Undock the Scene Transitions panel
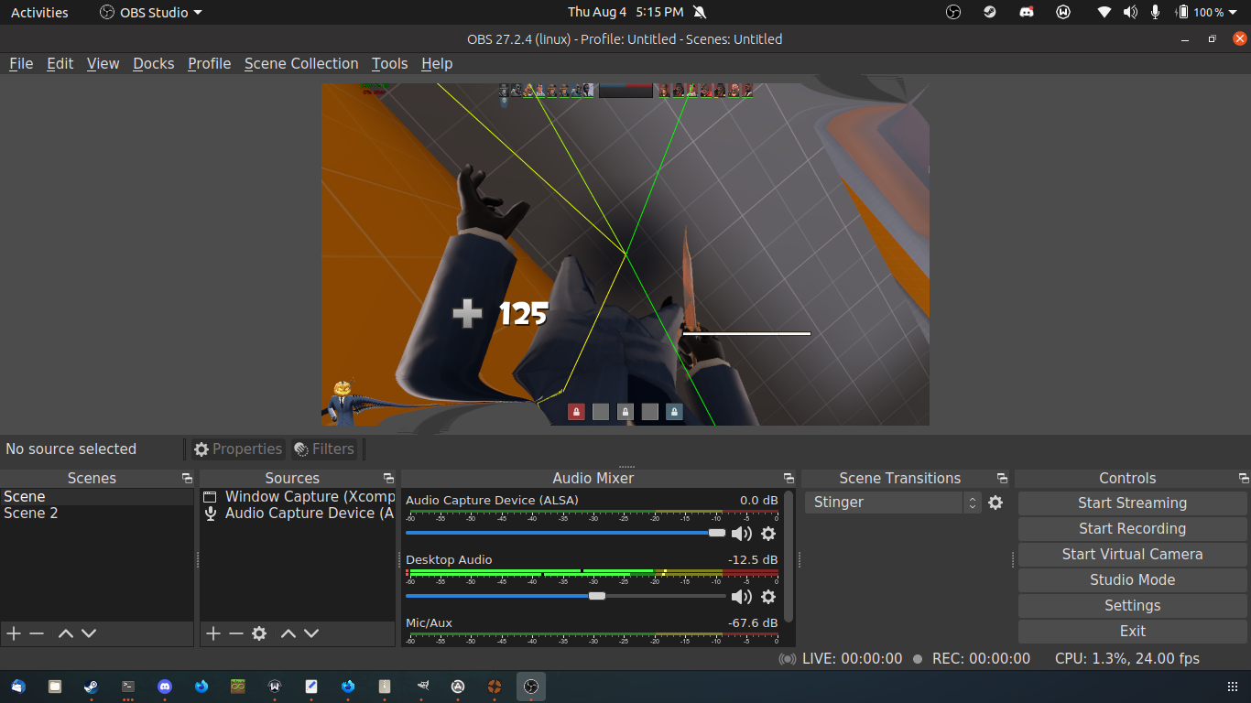Viewport: 1251px width, 703px height. click(x=1002, y=479)
